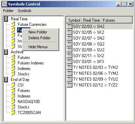Open the Folder menu
Screen dimensions: 135x124
(8, 11)
